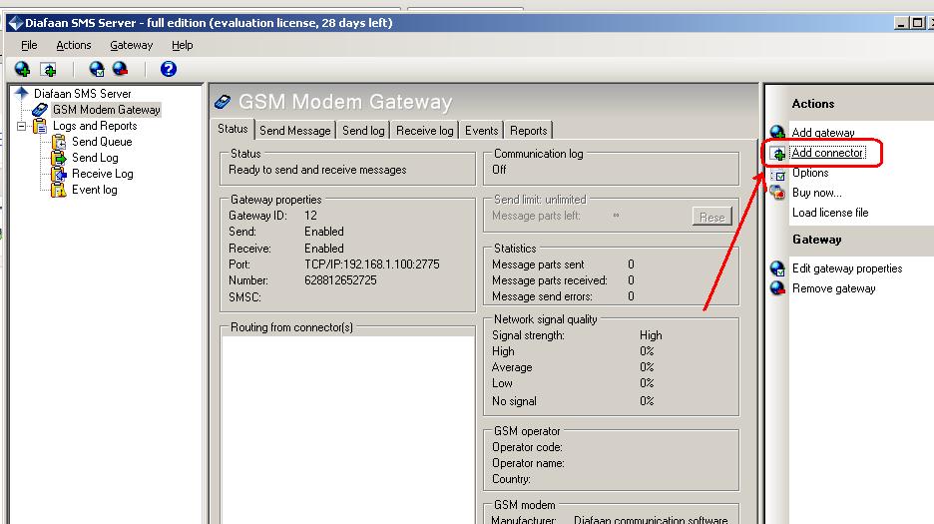This screenshot has width=934, height=524.
Task: Select Receive Log in the tree
Action: [x=103, y=174]
